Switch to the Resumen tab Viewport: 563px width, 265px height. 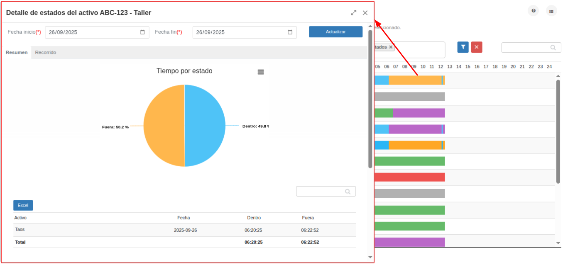(17, 53)
